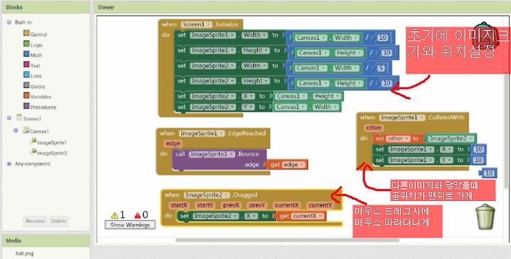Select the prevY parameter block
The height and width of the screenshot is (259, 511).
257,205
